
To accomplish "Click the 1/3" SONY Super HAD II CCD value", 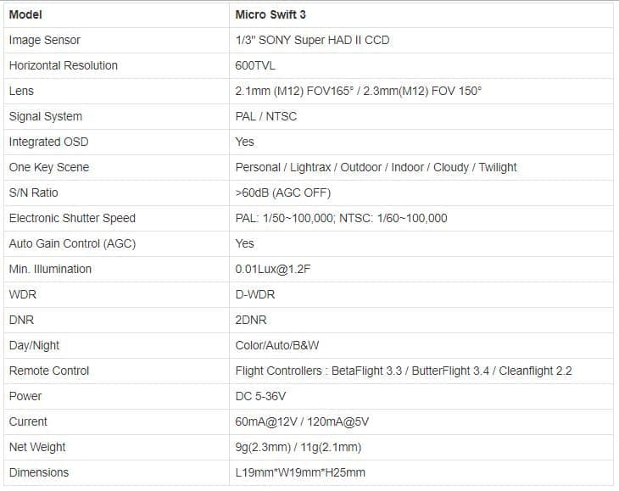I will click(312, 40).
